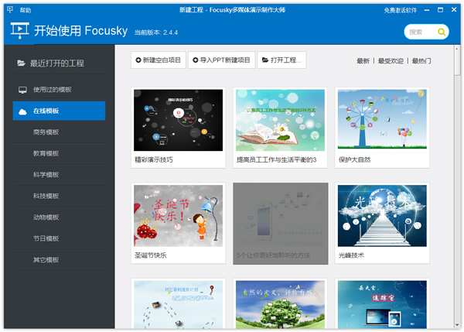Click the 保护大自然 title text
The height and width of the screenshot is (332, 464).
[354, 160]
